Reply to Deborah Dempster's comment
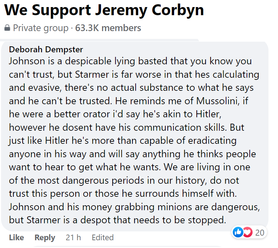This screenshot has height=248, width=278. pos(45,238)
